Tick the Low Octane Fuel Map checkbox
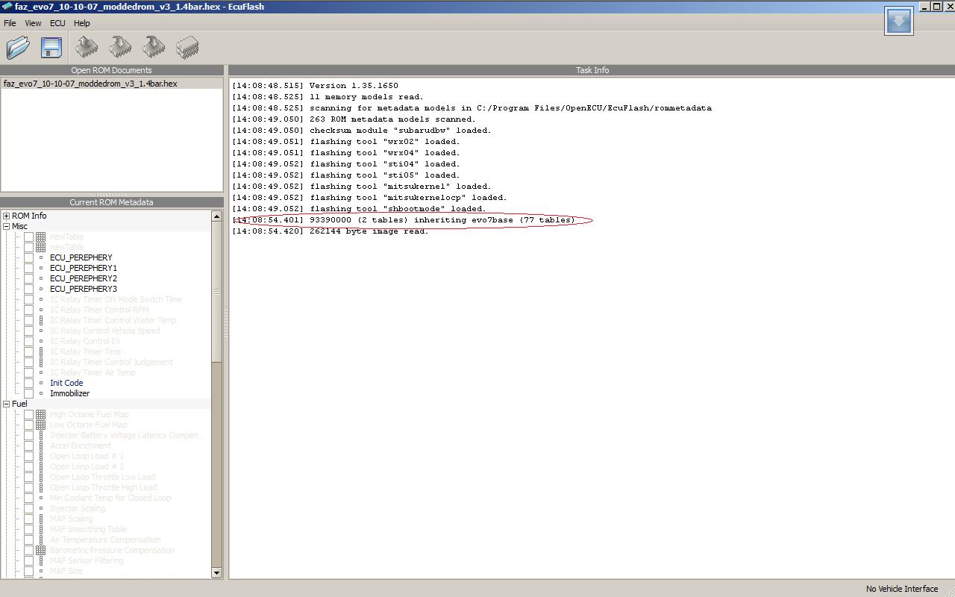The image size is (955, 597). click(28, 425)
